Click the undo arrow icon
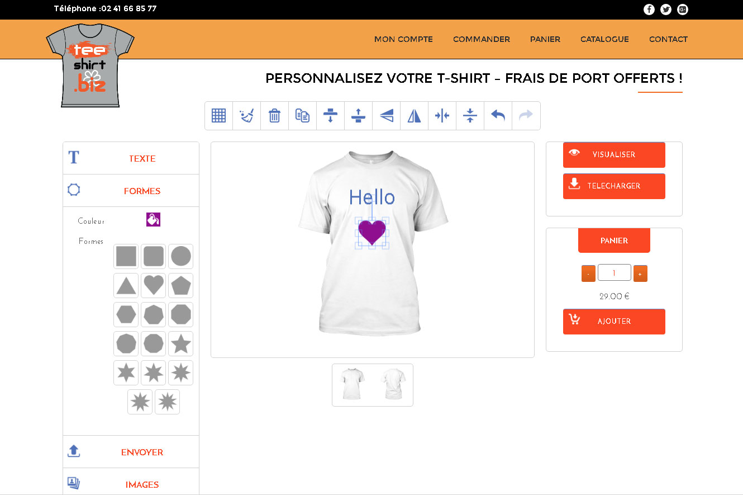This screenshot has height=495, width=743. click(x=498, y=116)
